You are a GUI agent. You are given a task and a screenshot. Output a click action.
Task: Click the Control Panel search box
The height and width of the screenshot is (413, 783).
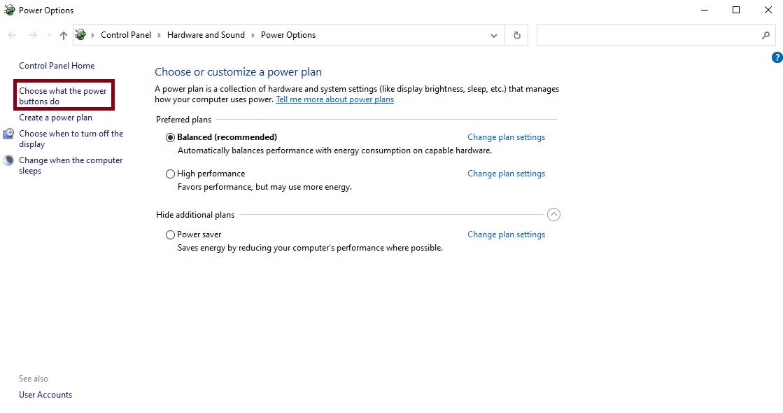(647, 35)
